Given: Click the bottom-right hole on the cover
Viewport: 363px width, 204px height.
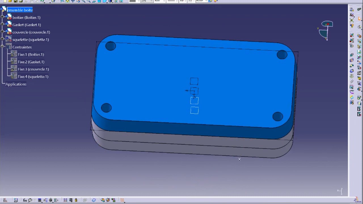Looking at the screenshot, I should [x=278, y=116].
